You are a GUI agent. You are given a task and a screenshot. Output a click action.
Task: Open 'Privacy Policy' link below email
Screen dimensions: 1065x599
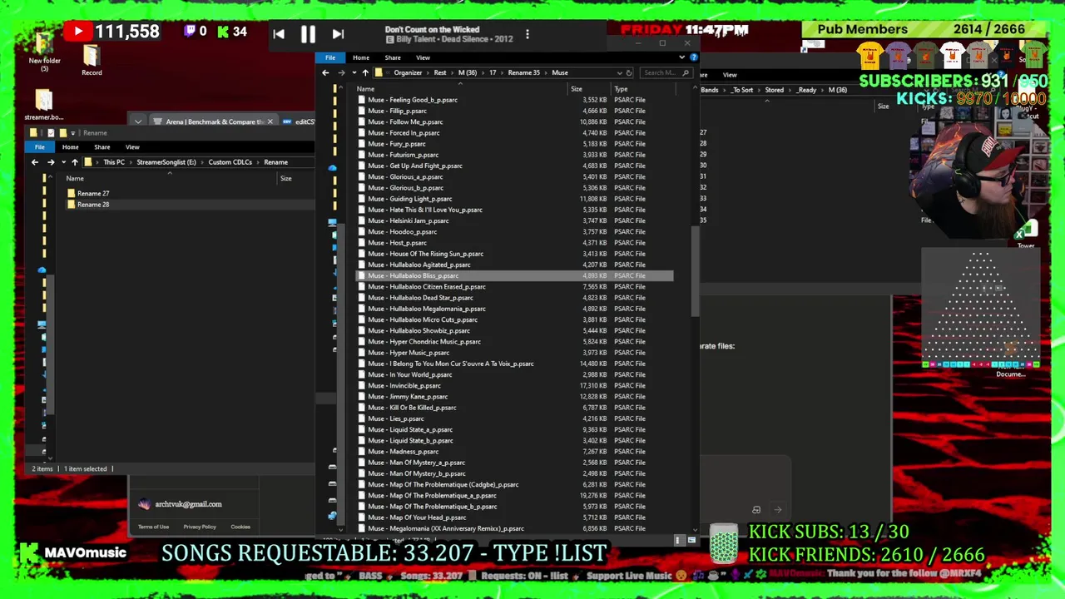(x=200, y=527)
